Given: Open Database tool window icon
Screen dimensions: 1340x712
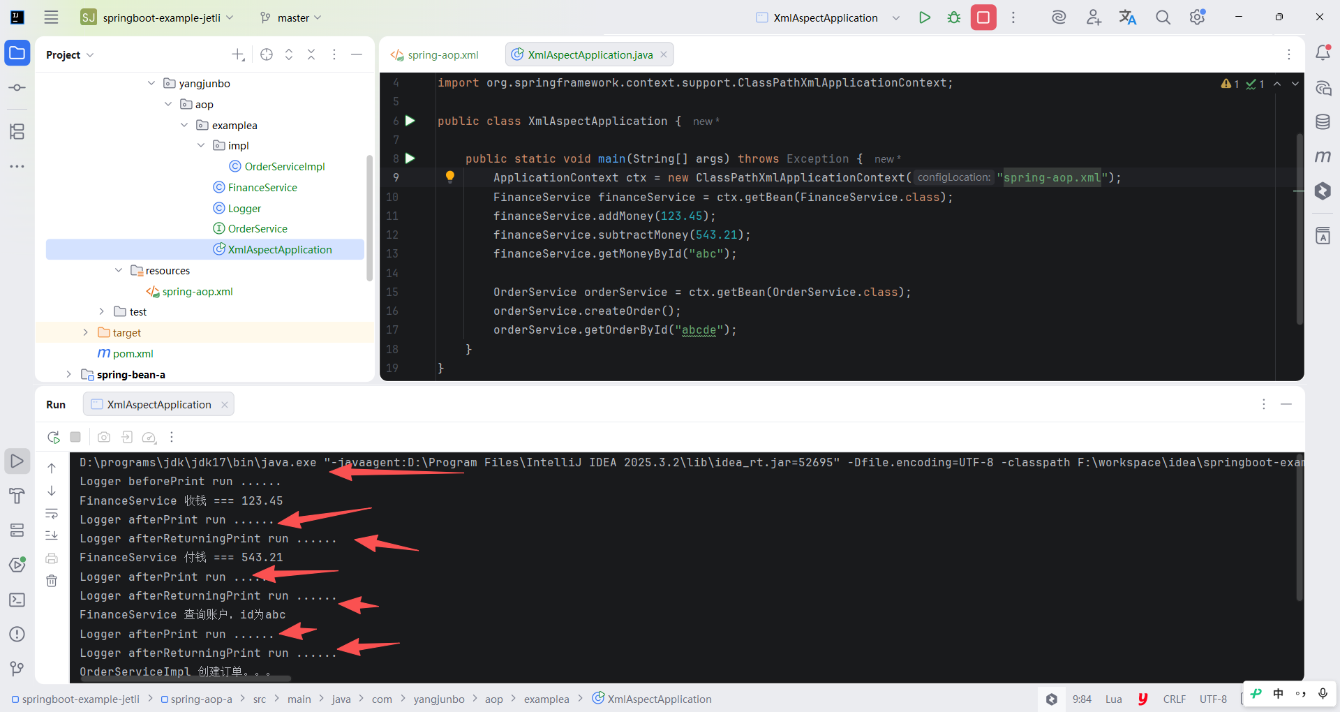Looking at the screenshot, I should (1323, 122).
